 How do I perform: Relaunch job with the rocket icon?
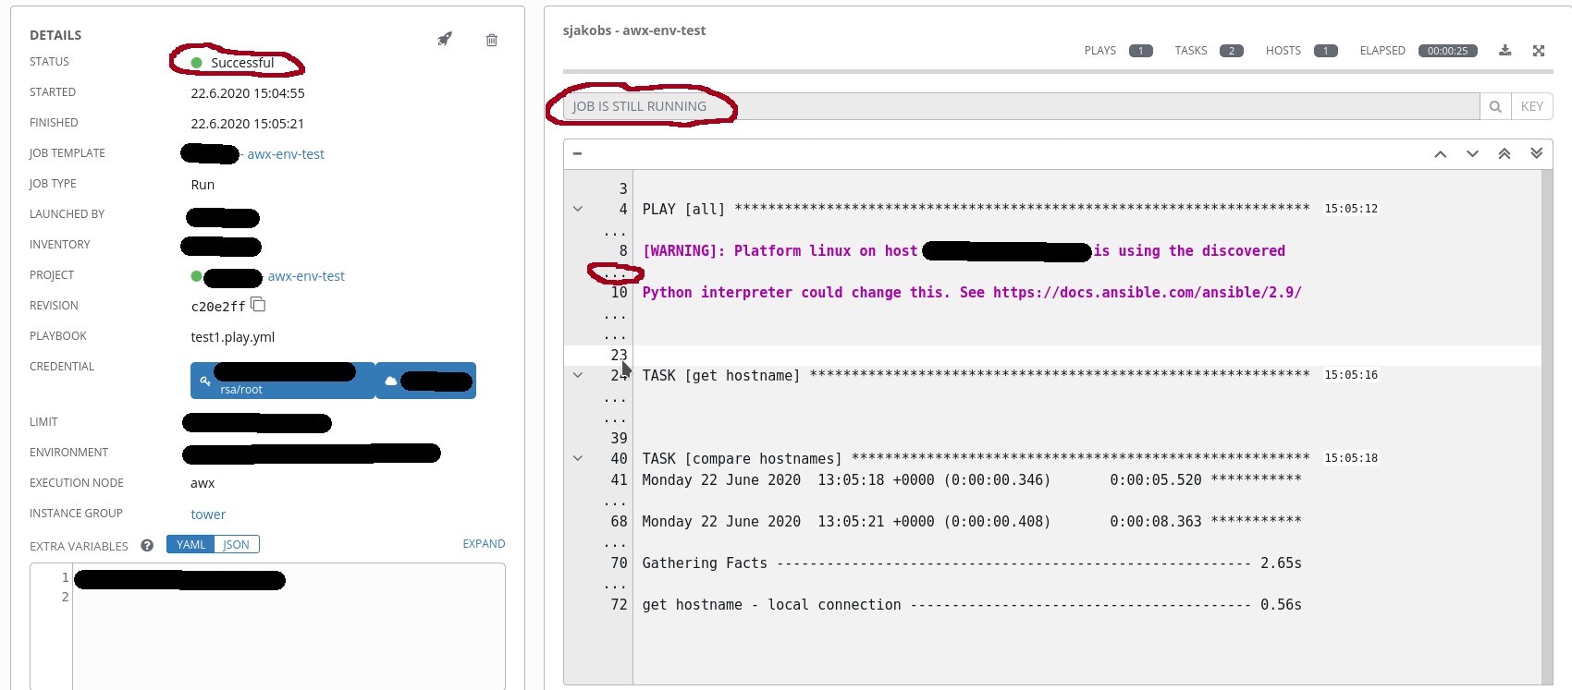(445, 39)
